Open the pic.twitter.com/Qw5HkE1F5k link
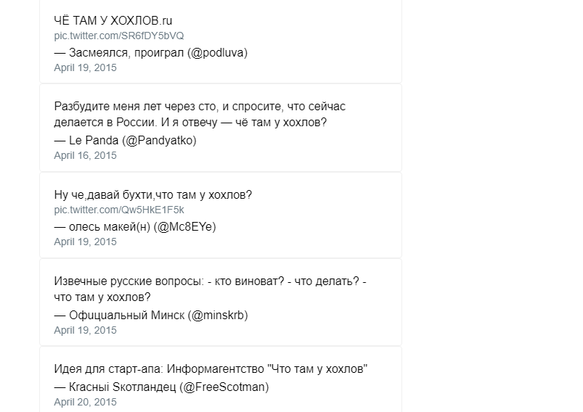583x412 pixels. (119, 210)
